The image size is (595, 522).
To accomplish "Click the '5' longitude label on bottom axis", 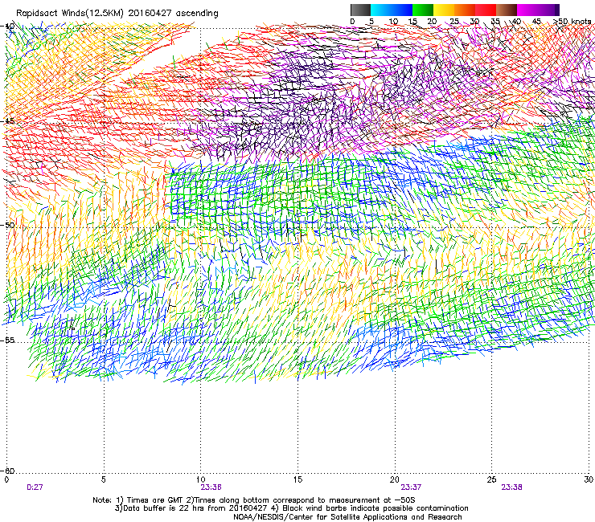I will point(103,479).
